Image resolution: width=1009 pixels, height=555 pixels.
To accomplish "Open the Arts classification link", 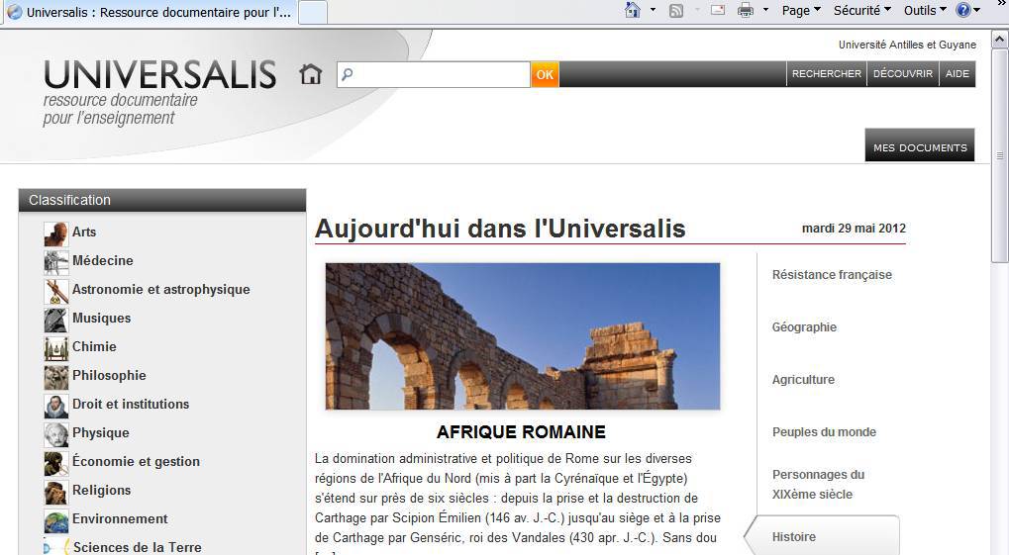I will click(x=84, y=232).
